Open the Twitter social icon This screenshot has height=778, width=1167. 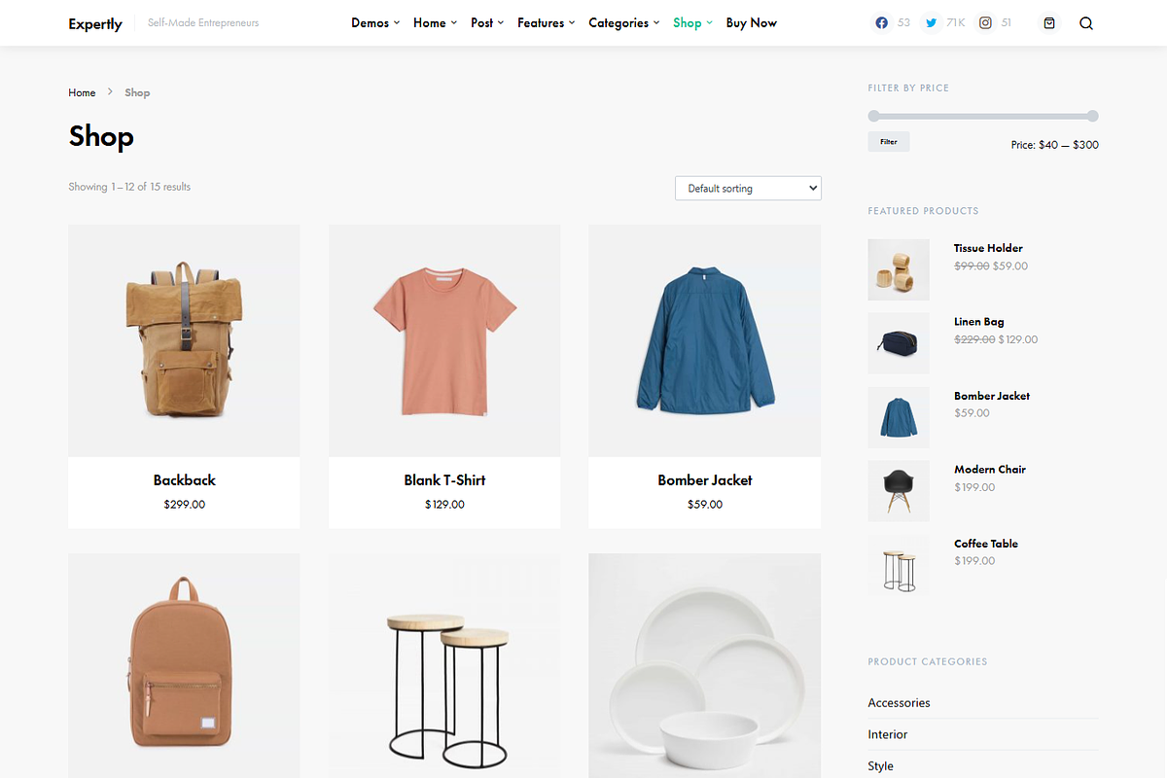(x=932, y=23)
